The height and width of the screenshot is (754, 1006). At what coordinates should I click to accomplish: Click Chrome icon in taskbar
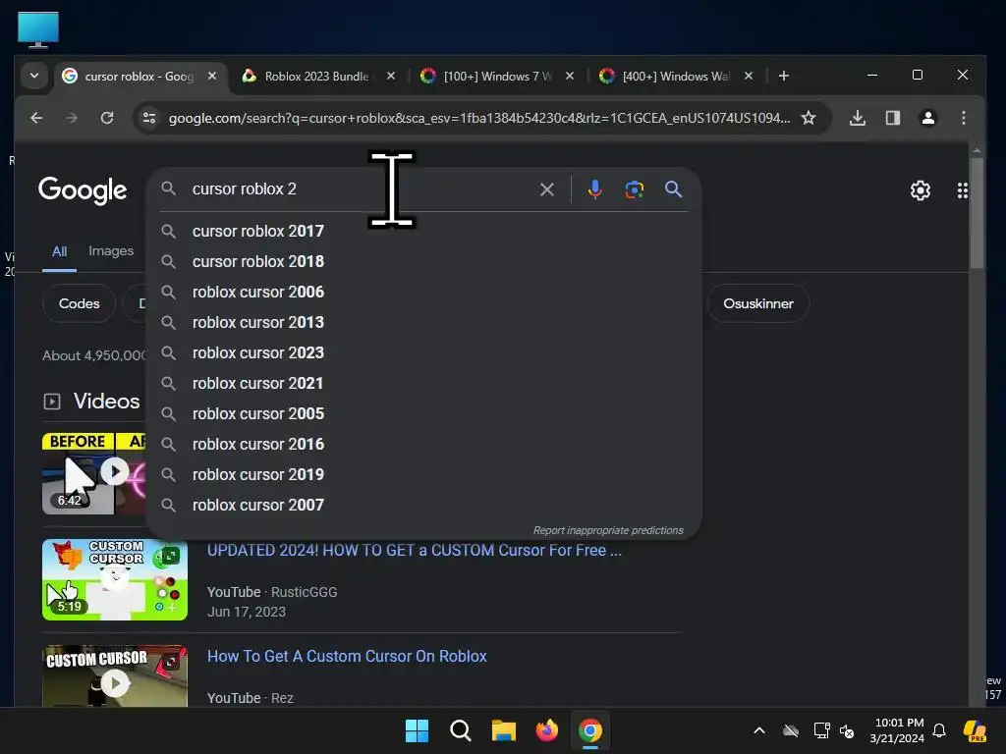click(x=590, y=730)
